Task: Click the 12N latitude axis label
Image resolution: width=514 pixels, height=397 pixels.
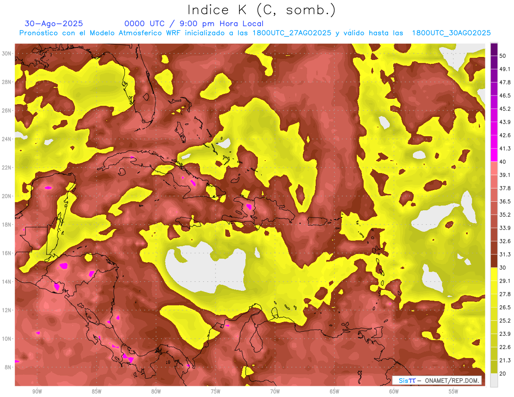Action: 6,310
